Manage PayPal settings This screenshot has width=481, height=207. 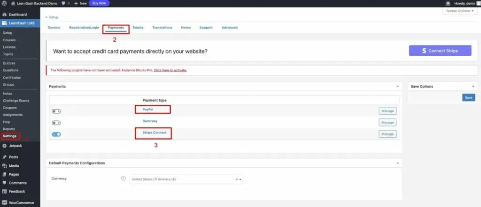pyautogui.click(x=388, y=111)
